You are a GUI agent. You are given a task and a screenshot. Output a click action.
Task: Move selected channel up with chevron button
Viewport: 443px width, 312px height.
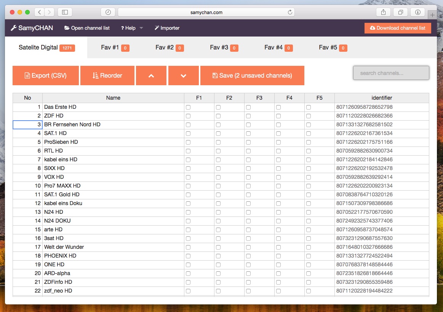[x=151, y=76]
